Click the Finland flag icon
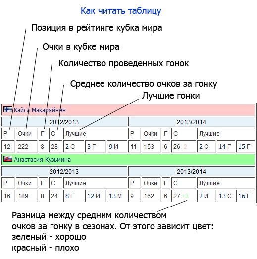The height and width of the screenshot is (259, 257). coord(8,109)
